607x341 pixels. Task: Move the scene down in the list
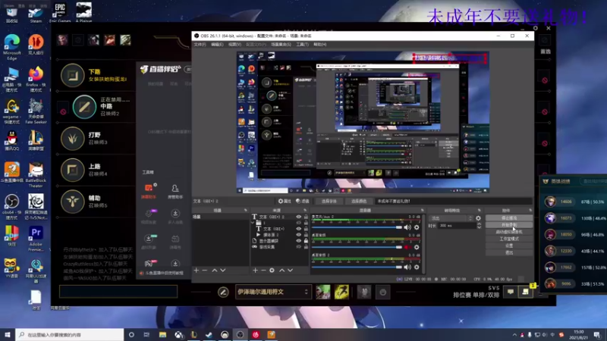click(x=223, y=271)
